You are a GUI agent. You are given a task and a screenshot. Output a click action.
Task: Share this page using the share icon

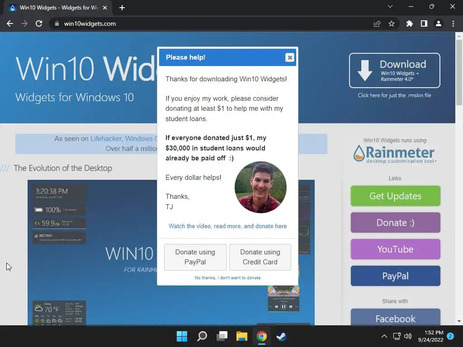click(377, 23)
